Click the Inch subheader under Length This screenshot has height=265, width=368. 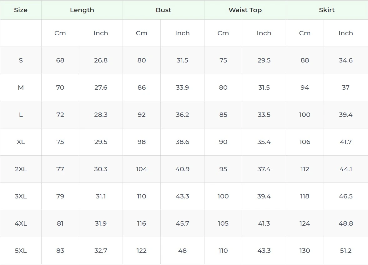[x=101, y=33]
